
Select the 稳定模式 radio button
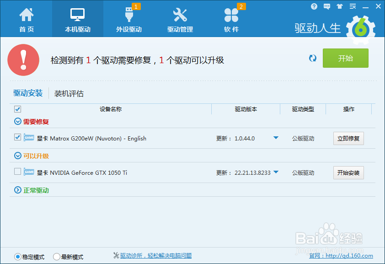tap(18, 257)
